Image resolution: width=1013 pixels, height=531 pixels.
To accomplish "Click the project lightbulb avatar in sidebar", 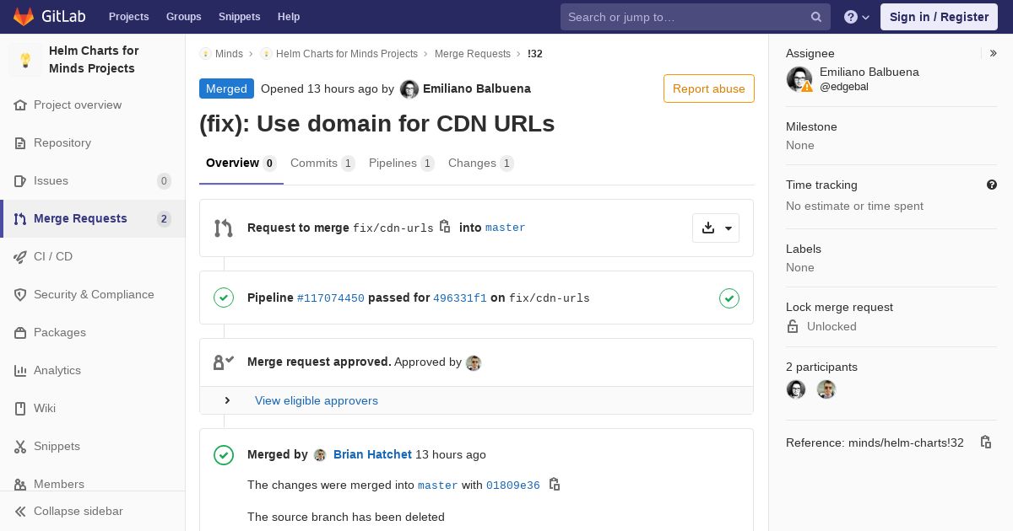I will tap(25, 60).
